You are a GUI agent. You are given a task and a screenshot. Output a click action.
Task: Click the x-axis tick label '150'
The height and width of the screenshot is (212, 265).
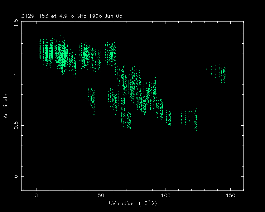coord(230,196)
